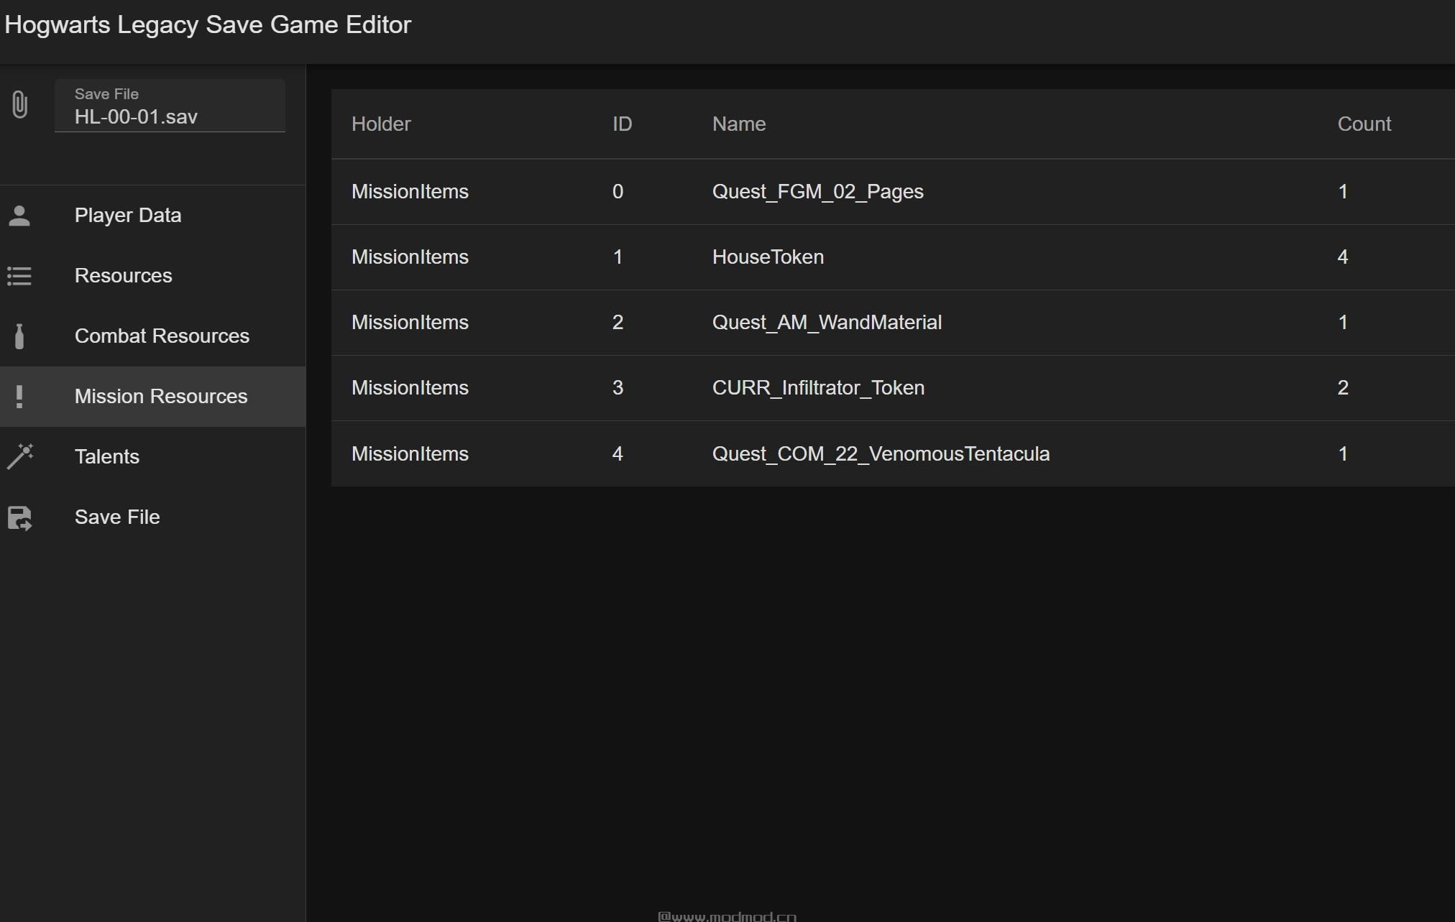Click ID 3 in CURR_Infiltrator_Token row
1455x922 pixels.
coord(618,388)
